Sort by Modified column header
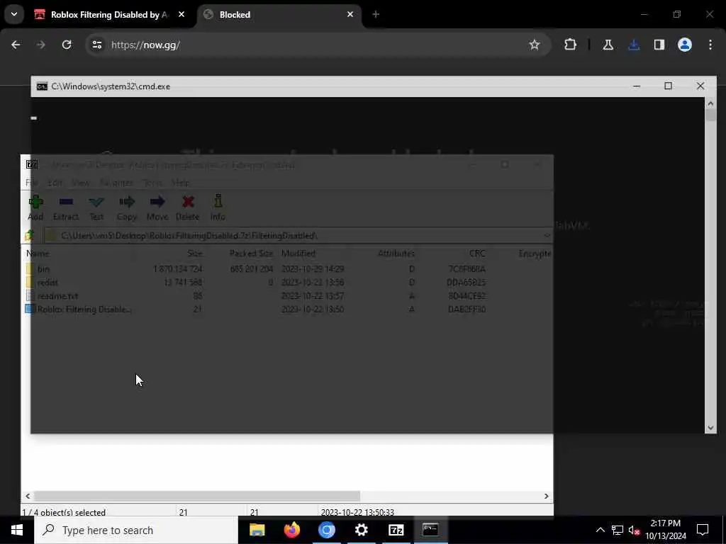 pos(298,254)
